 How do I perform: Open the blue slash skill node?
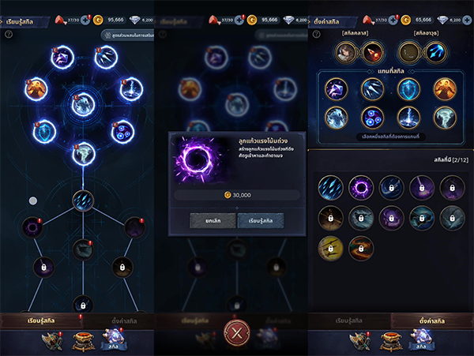pos(83,200)
